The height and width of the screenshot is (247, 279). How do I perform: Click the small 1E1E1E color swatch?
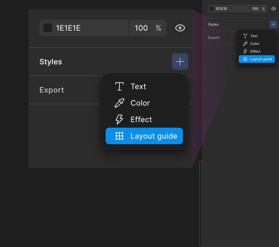211,9
